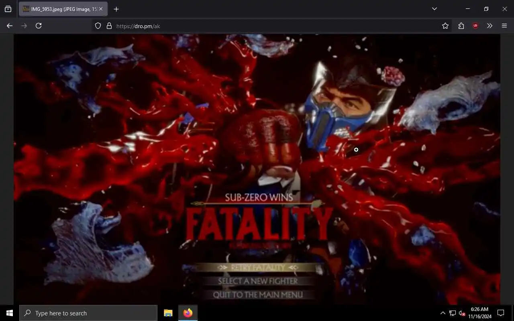Click the red FATALITY title text
Screen dimensions: 514x321
pos(259,224)
